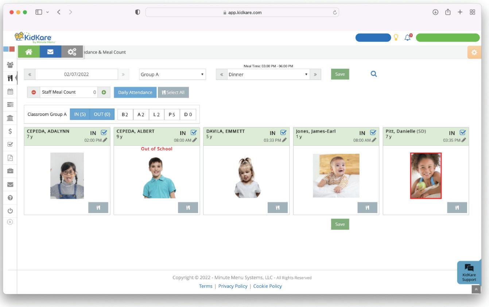The image size is (489, 307).
Task: Decrease staff meal count with minus button
Action: point(34,92)
